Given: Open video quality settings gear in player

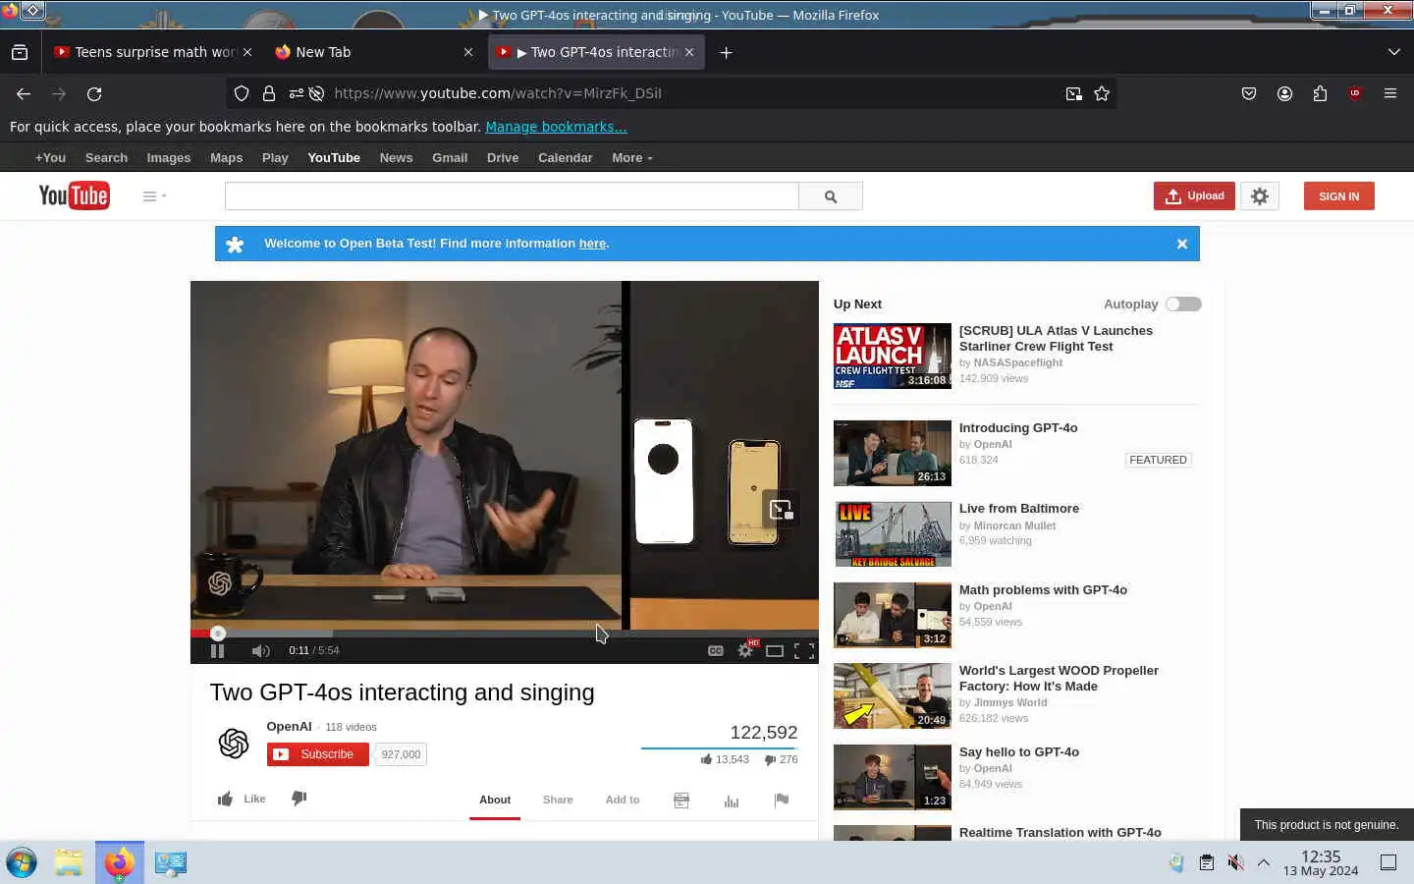Looking at the screenshot, I should coord(745,650).
